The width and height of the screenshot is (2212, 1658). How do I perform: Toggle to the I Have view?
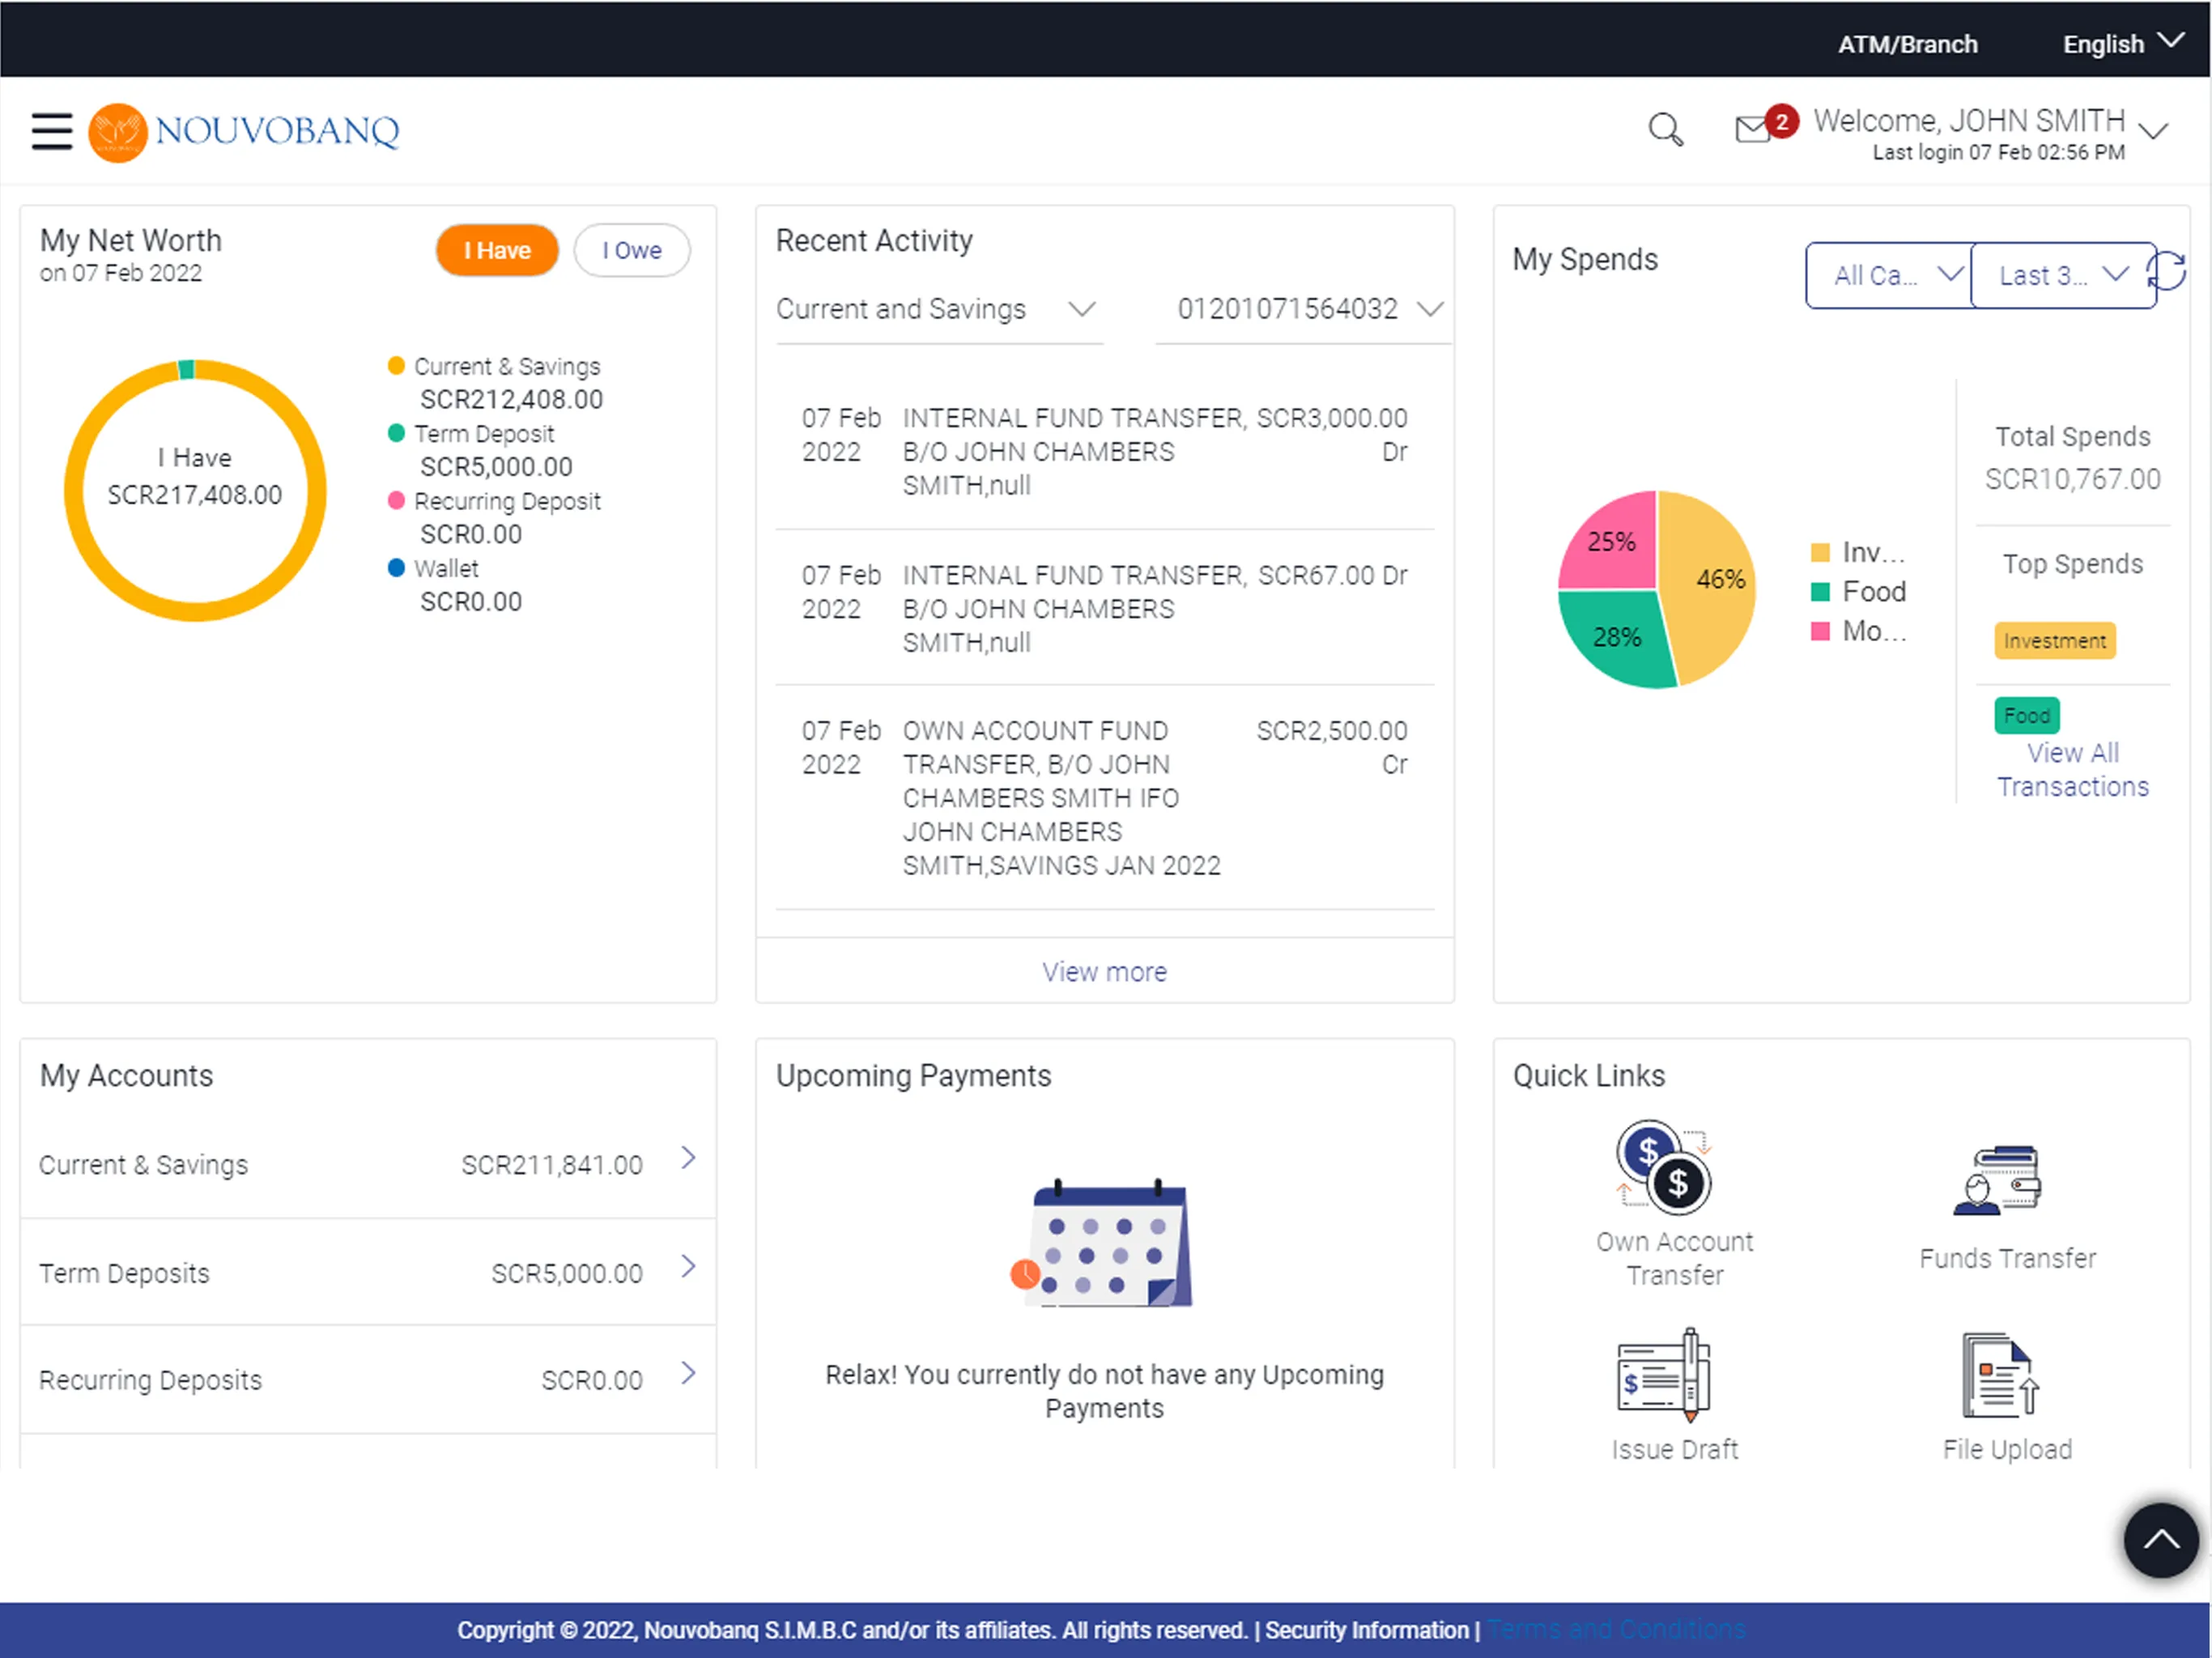(x=498, y=251)
